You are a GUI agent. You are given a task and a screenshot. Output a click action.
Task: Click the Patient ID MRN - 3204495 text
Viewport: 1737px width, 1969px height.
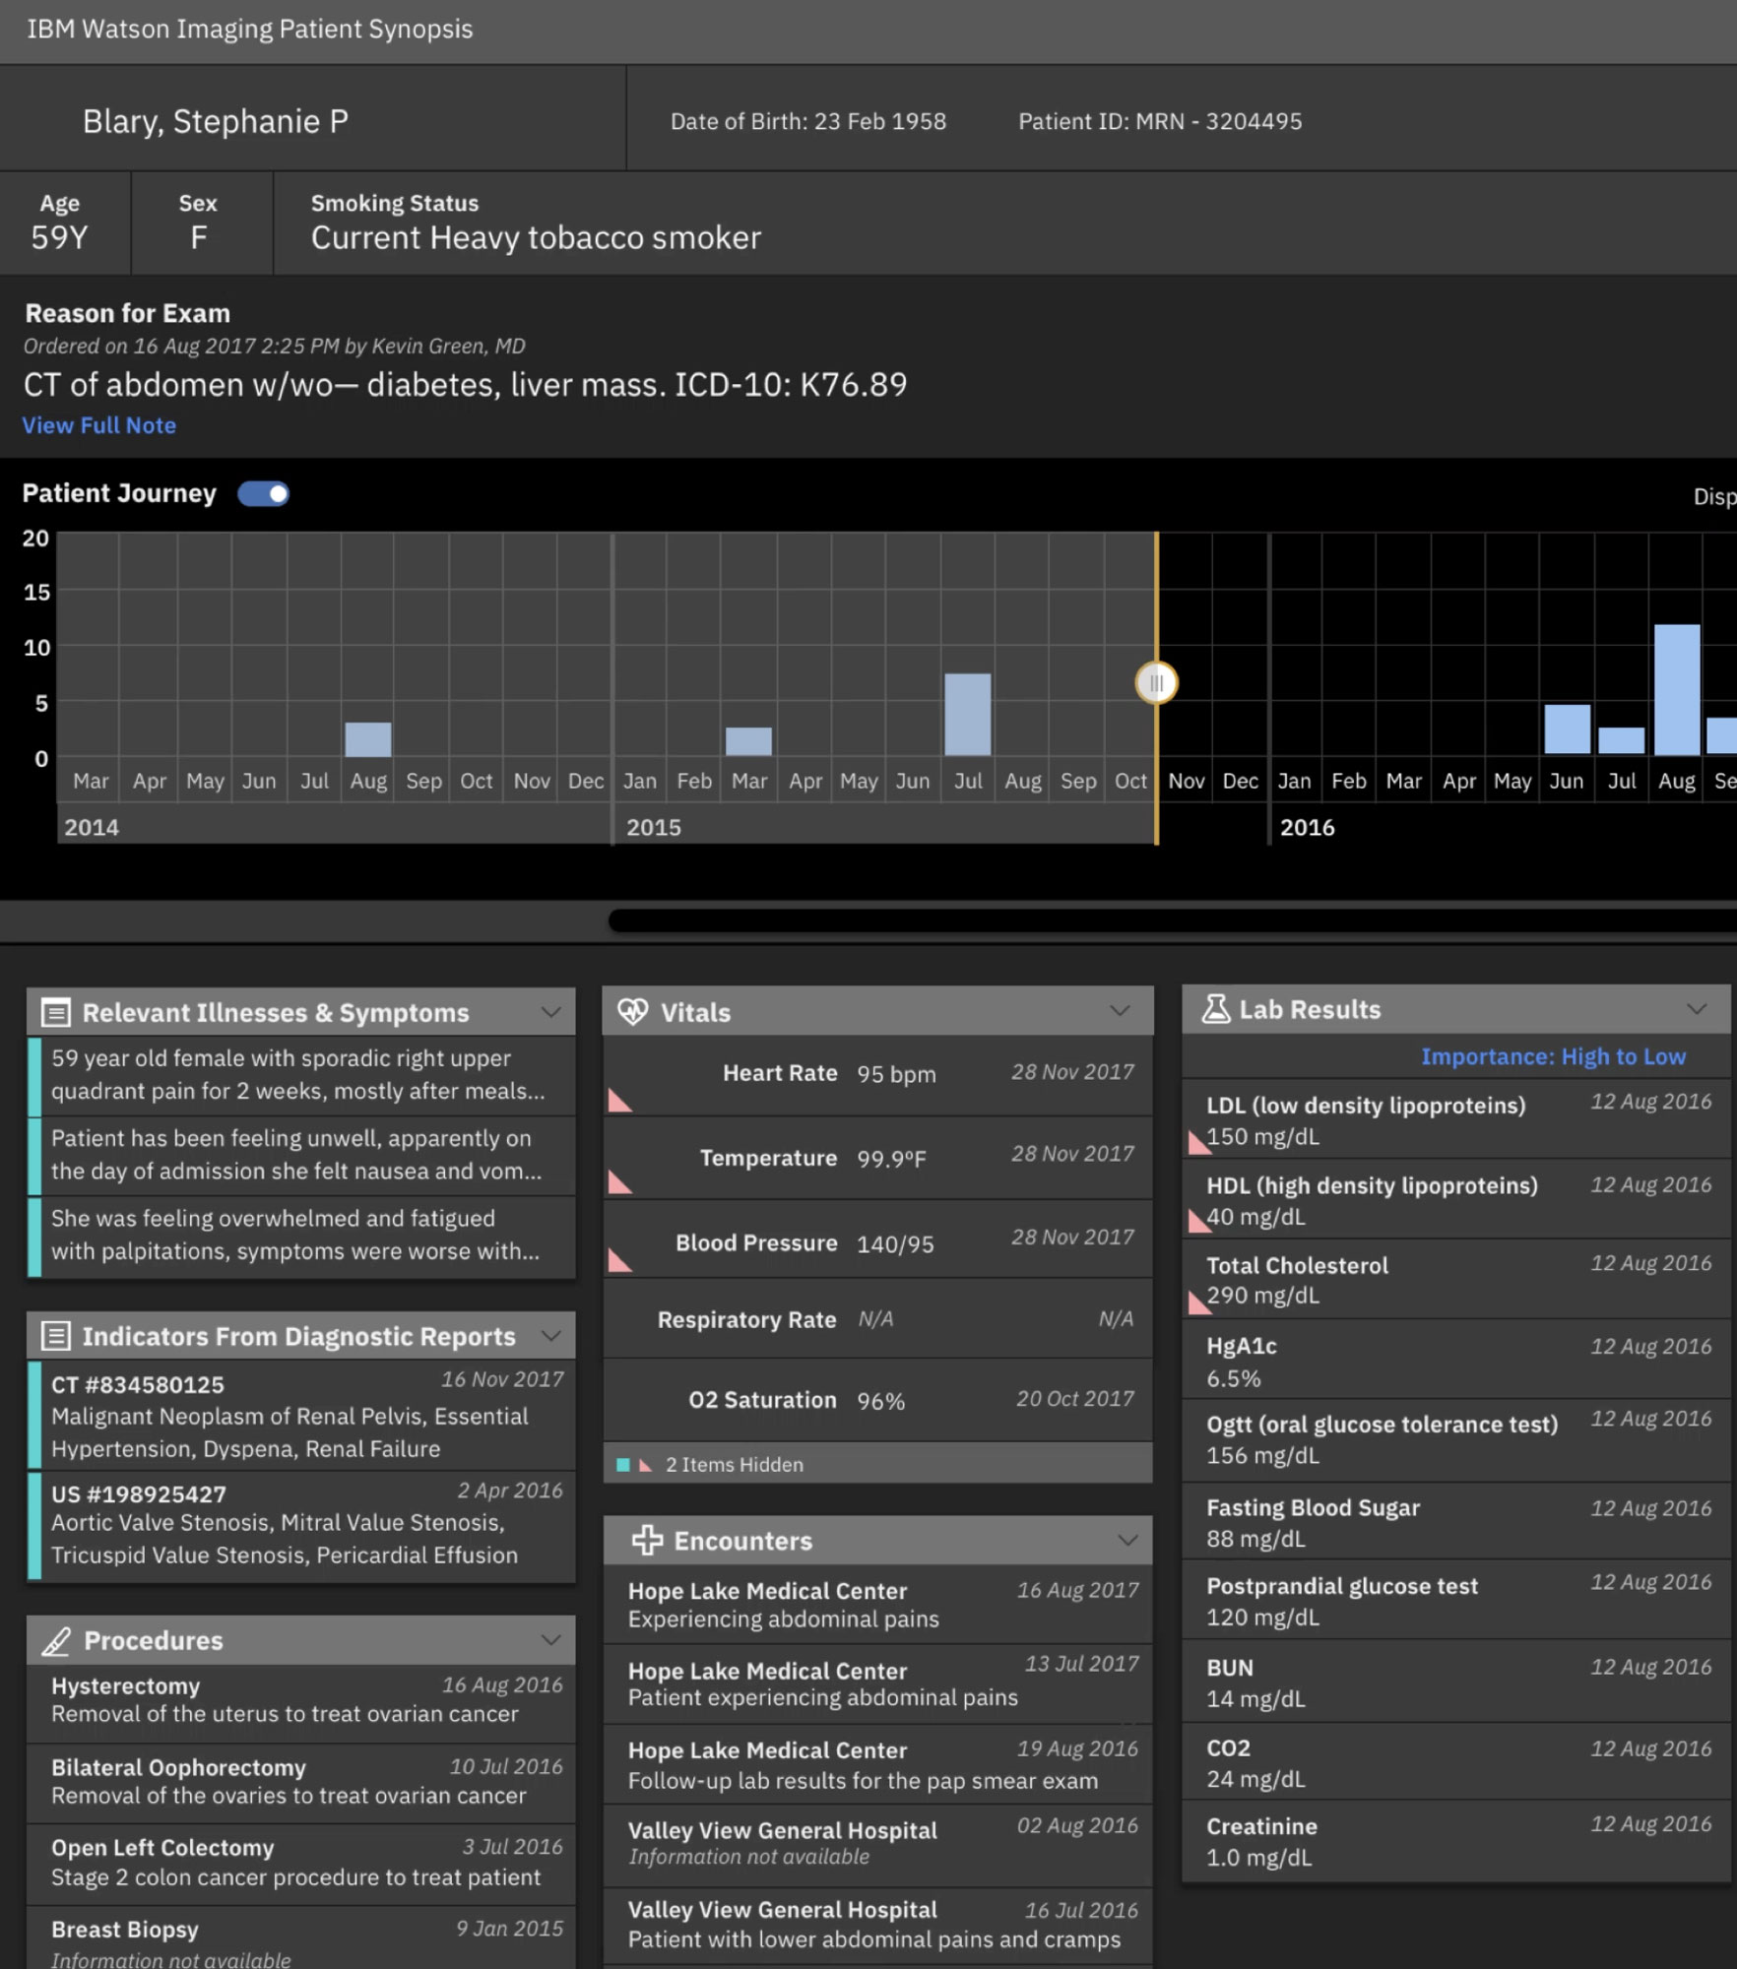click(1160, 121)
